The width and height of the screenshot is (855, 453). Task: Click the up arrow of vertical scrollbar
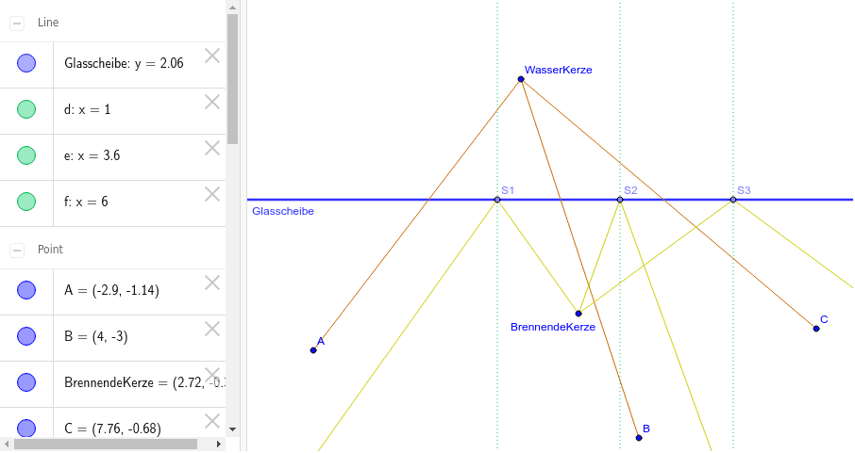coord(233,8)
